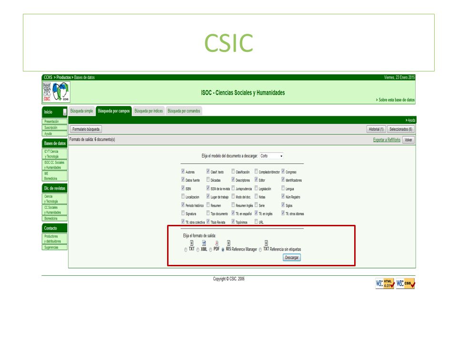457x343 pixels.
Task: Click the Dir. de revistas sidebar header
Action: (54, 188)
